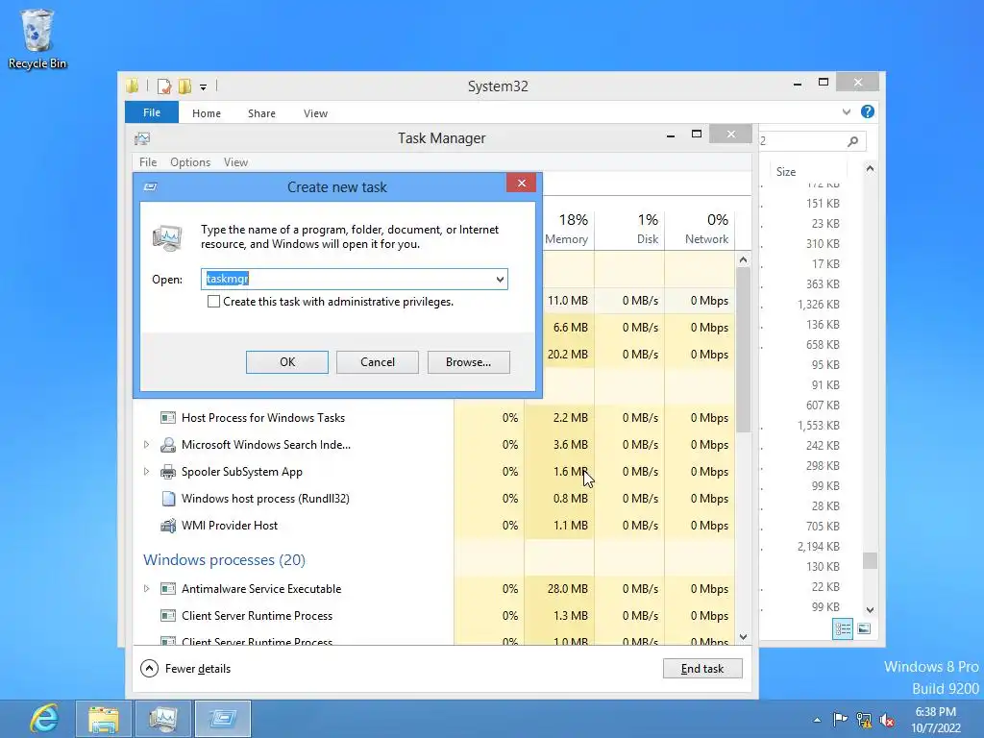Expand the Spooler SubSystem App process

146,471
